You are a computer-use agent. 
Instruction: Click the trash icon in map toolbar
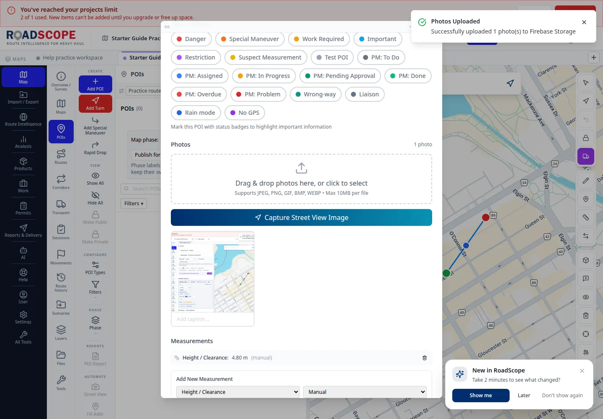tap(586, 316)
